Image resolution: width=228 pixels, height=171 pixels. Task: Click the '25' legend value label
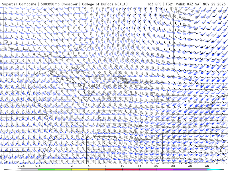point(173,166)
